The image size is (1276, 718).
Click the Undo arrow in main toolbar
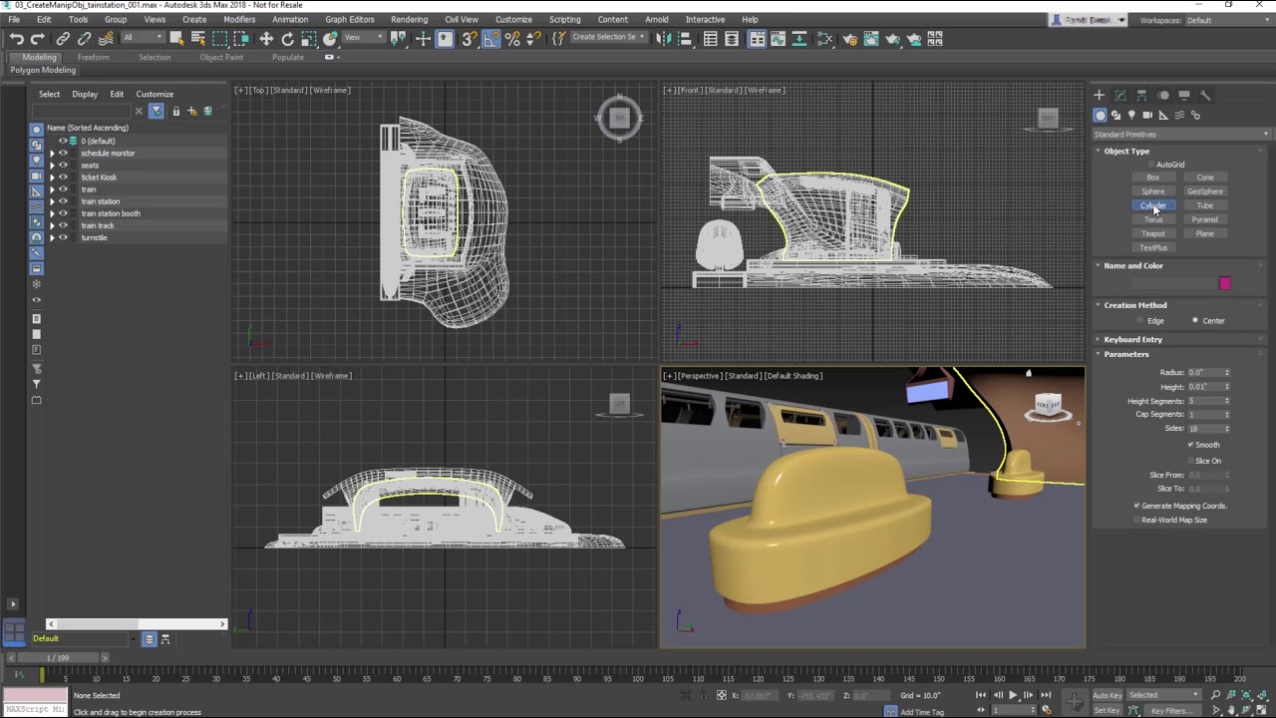(x=16, y=39)
